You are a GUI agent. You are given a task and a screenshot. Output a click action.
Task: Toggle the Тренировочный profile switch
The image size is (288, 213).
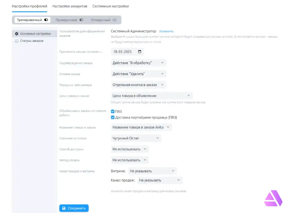pos(46,20)
